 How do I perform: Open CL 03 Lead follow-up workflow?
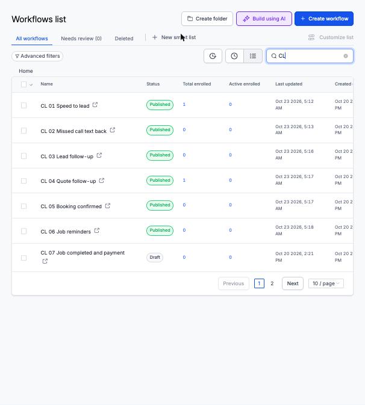pos(67,156)
